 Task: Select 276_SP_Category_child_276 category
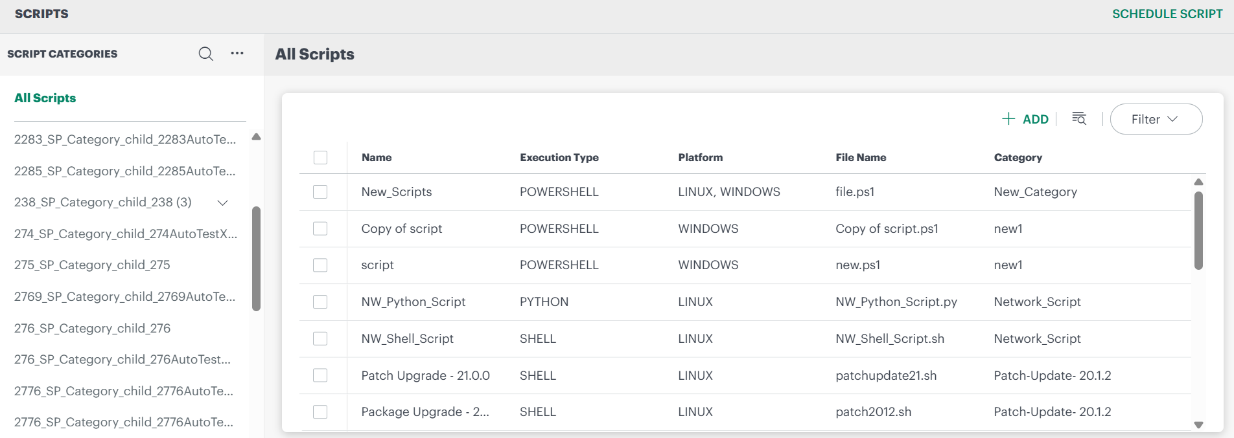click(x=93, y=328)
